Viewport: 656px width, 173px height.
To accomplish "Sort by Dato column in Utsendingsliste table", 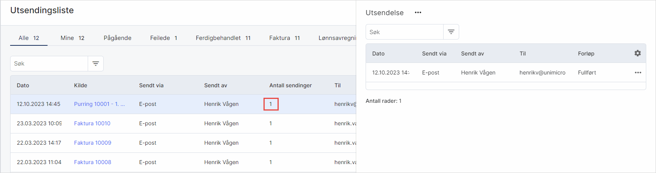I will click(23, 85).
